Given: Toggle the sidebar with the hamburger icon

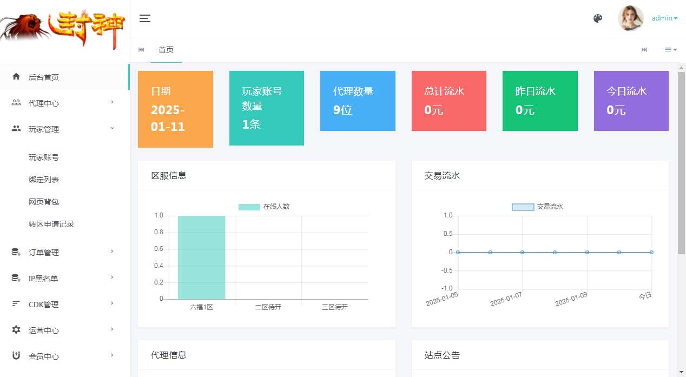Looking at the screenshot, I should (145, 18).
